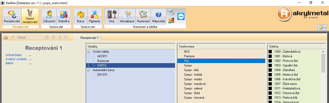Viewport: 329px width, 103px height.
Task: Collapse the Vrchní nátěry tree node
Action: click(x=89, y=52)
